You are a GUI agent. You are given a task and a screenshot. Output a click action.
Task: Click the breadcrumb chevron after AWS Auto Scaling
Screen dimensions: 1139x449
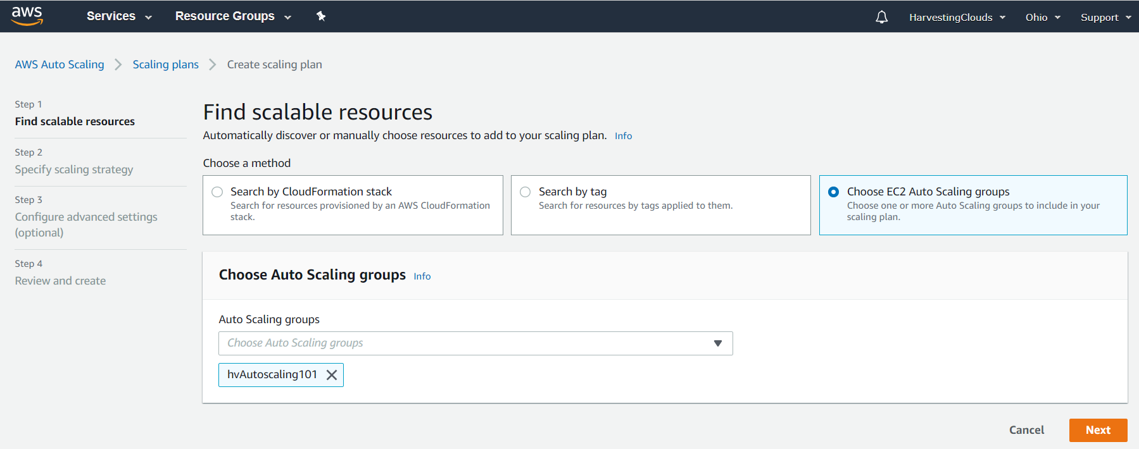118,65
